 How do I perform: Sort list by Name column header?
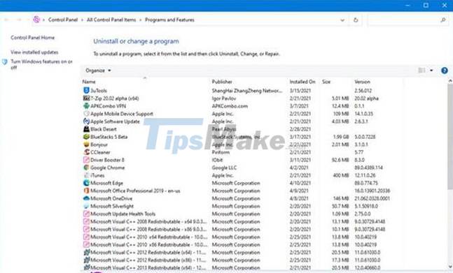pyautogui.click(x=89, y=82)
